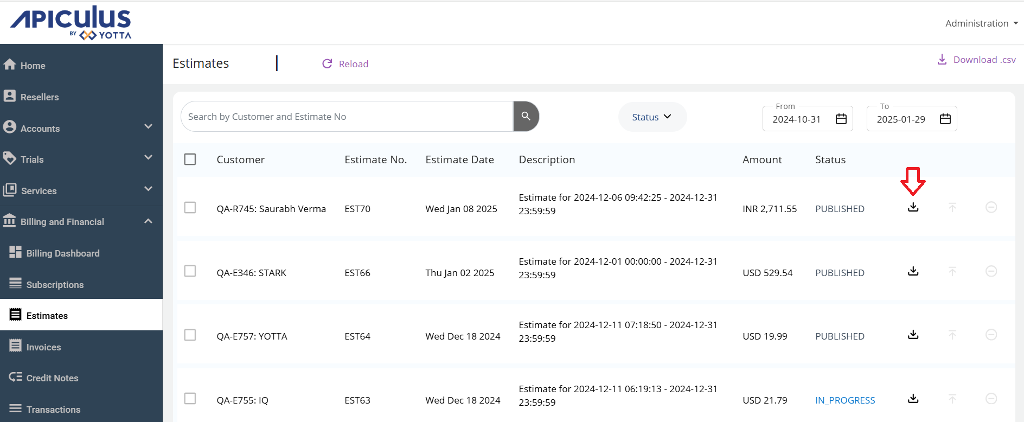The width and height of the screenshot is (1024, 422).
Task: Open the Resellers page
Action: click(40, 97)
